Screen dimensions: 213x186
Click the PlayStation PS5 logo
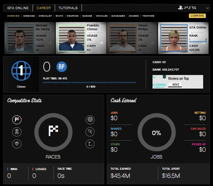pos(187,8)
